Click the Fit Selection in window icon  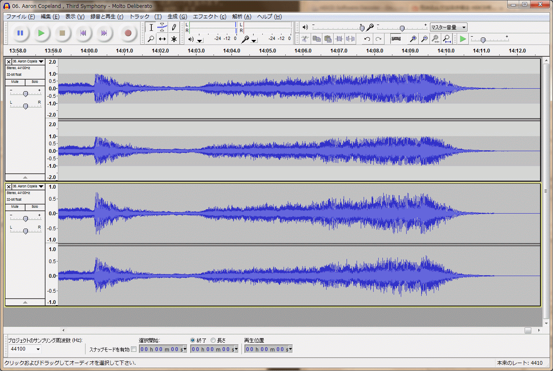click(x=435, y=39)
